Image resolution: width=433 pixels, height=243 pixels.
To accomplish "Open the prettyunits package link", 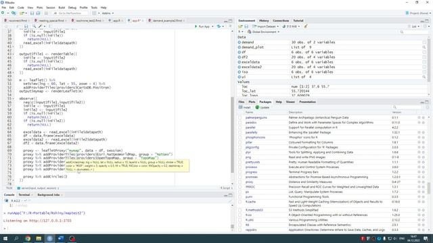I will point(252,162).
